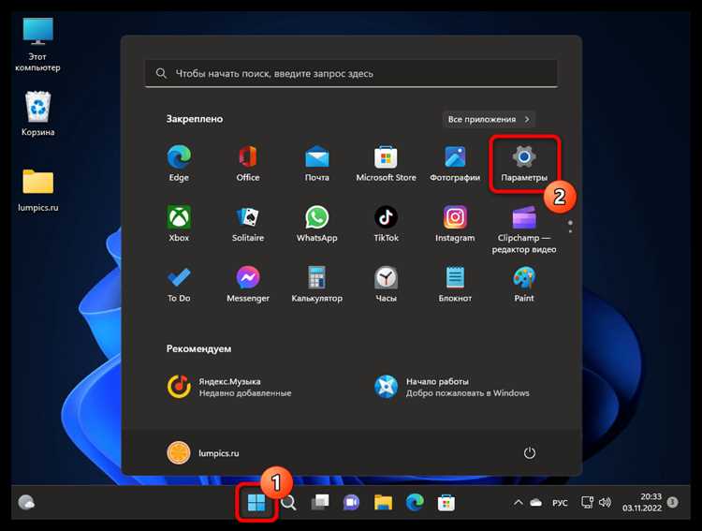Open the TikTok app
The image size is (702, 531).
[386, 224]
